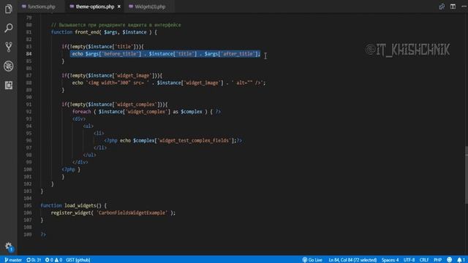
Task: Click the master branch indicator
Action: [x=13, y=260]
